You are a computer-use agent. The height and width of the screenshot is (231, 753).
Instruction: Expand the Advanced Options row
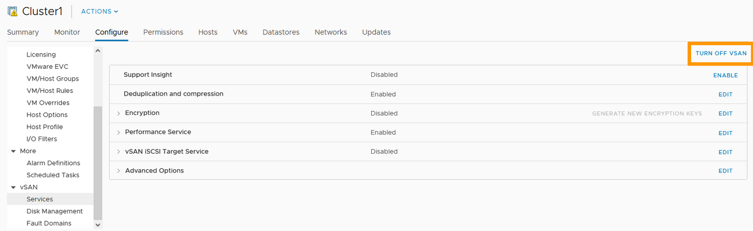[x=119, y=171]
